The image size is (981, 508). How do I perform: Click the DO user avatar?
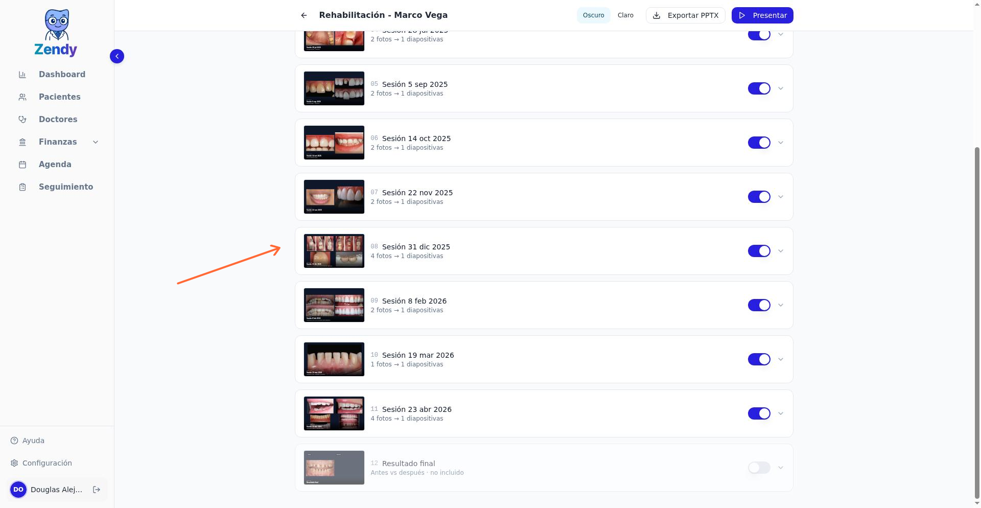18,490
